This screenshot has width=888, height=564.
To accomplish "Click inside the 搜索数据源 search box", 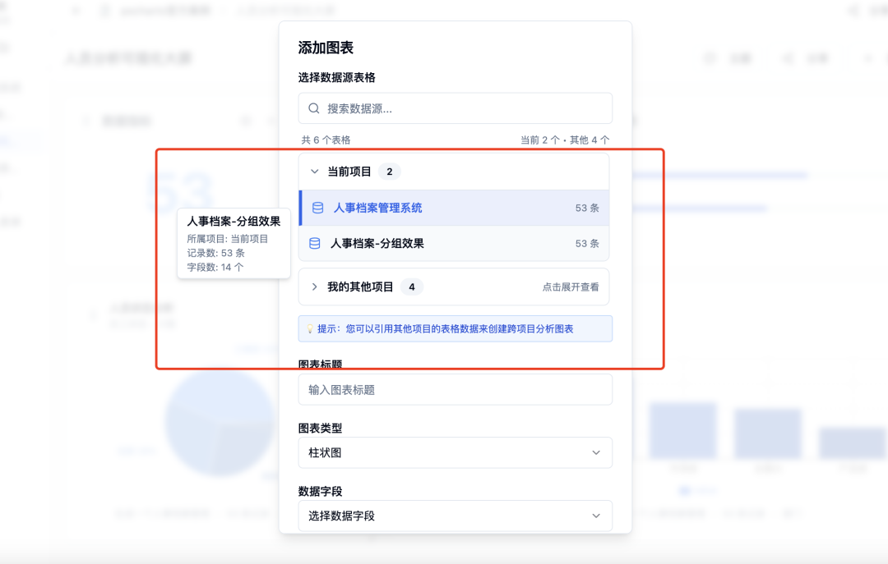I will 455,108.
